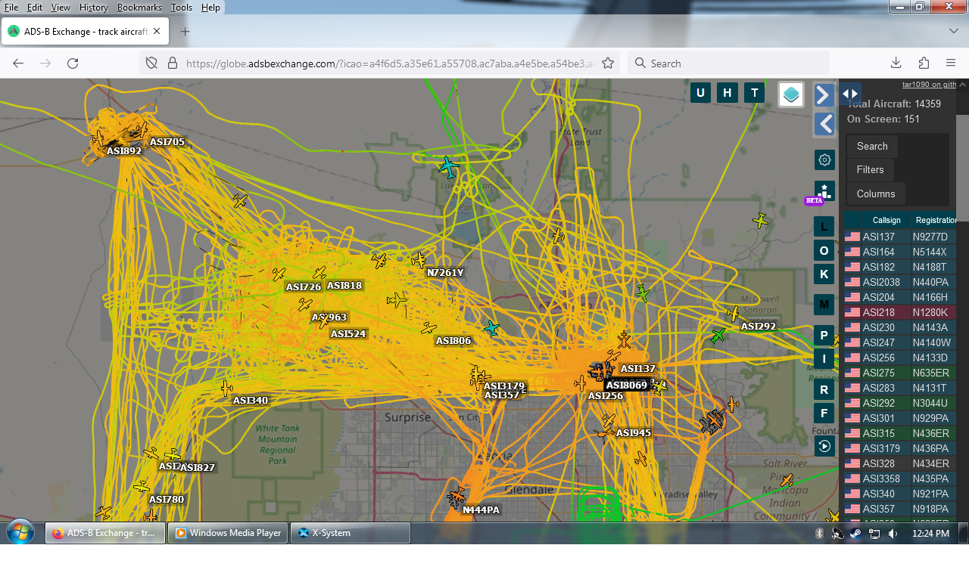
Task: Toggle the P map option
Action: [824, 335]
